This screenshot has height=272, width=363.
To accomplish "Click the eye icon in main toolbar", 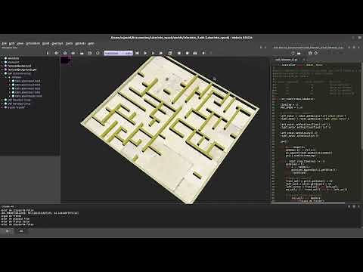I will tap(73, 53).
